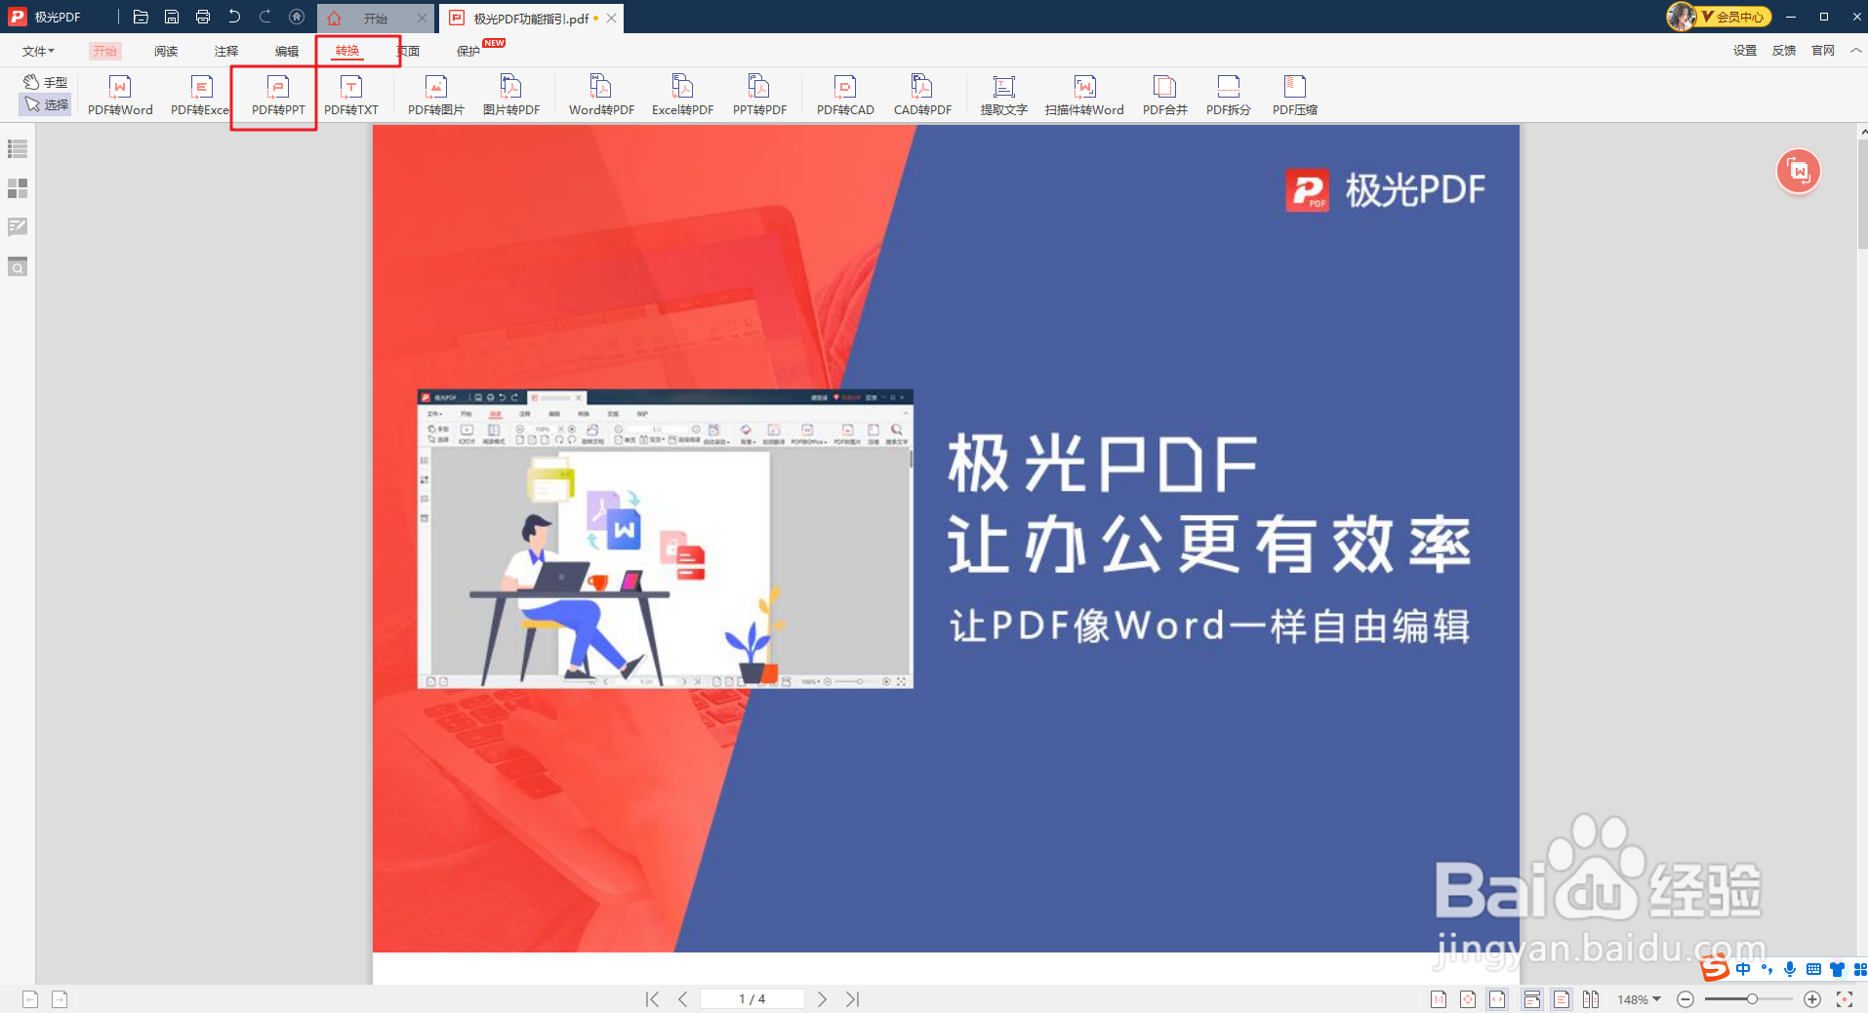Toggle two-page facing view

point(1591,999)
